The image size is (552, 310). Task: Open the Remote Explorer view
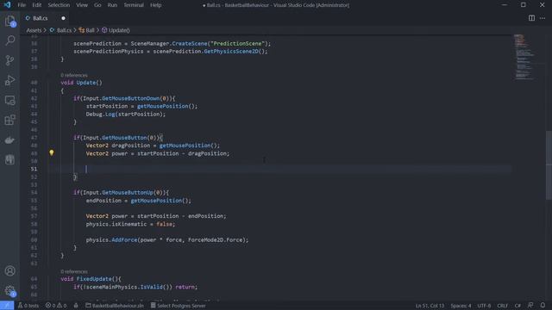(x=9, y=100)
